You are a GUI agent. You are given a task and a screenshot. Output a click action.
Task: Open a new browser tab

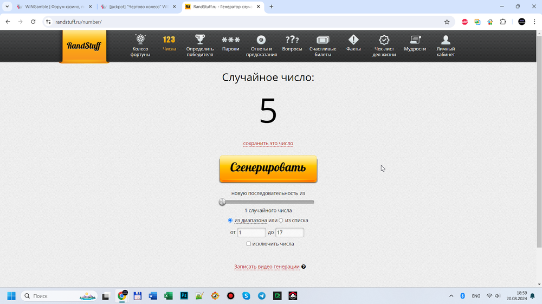click(x=272, y=7)
